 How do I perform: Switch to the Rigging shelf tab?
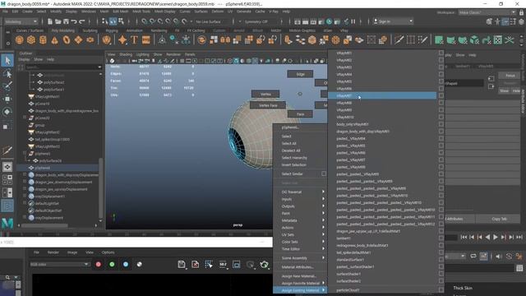[112, 30]
